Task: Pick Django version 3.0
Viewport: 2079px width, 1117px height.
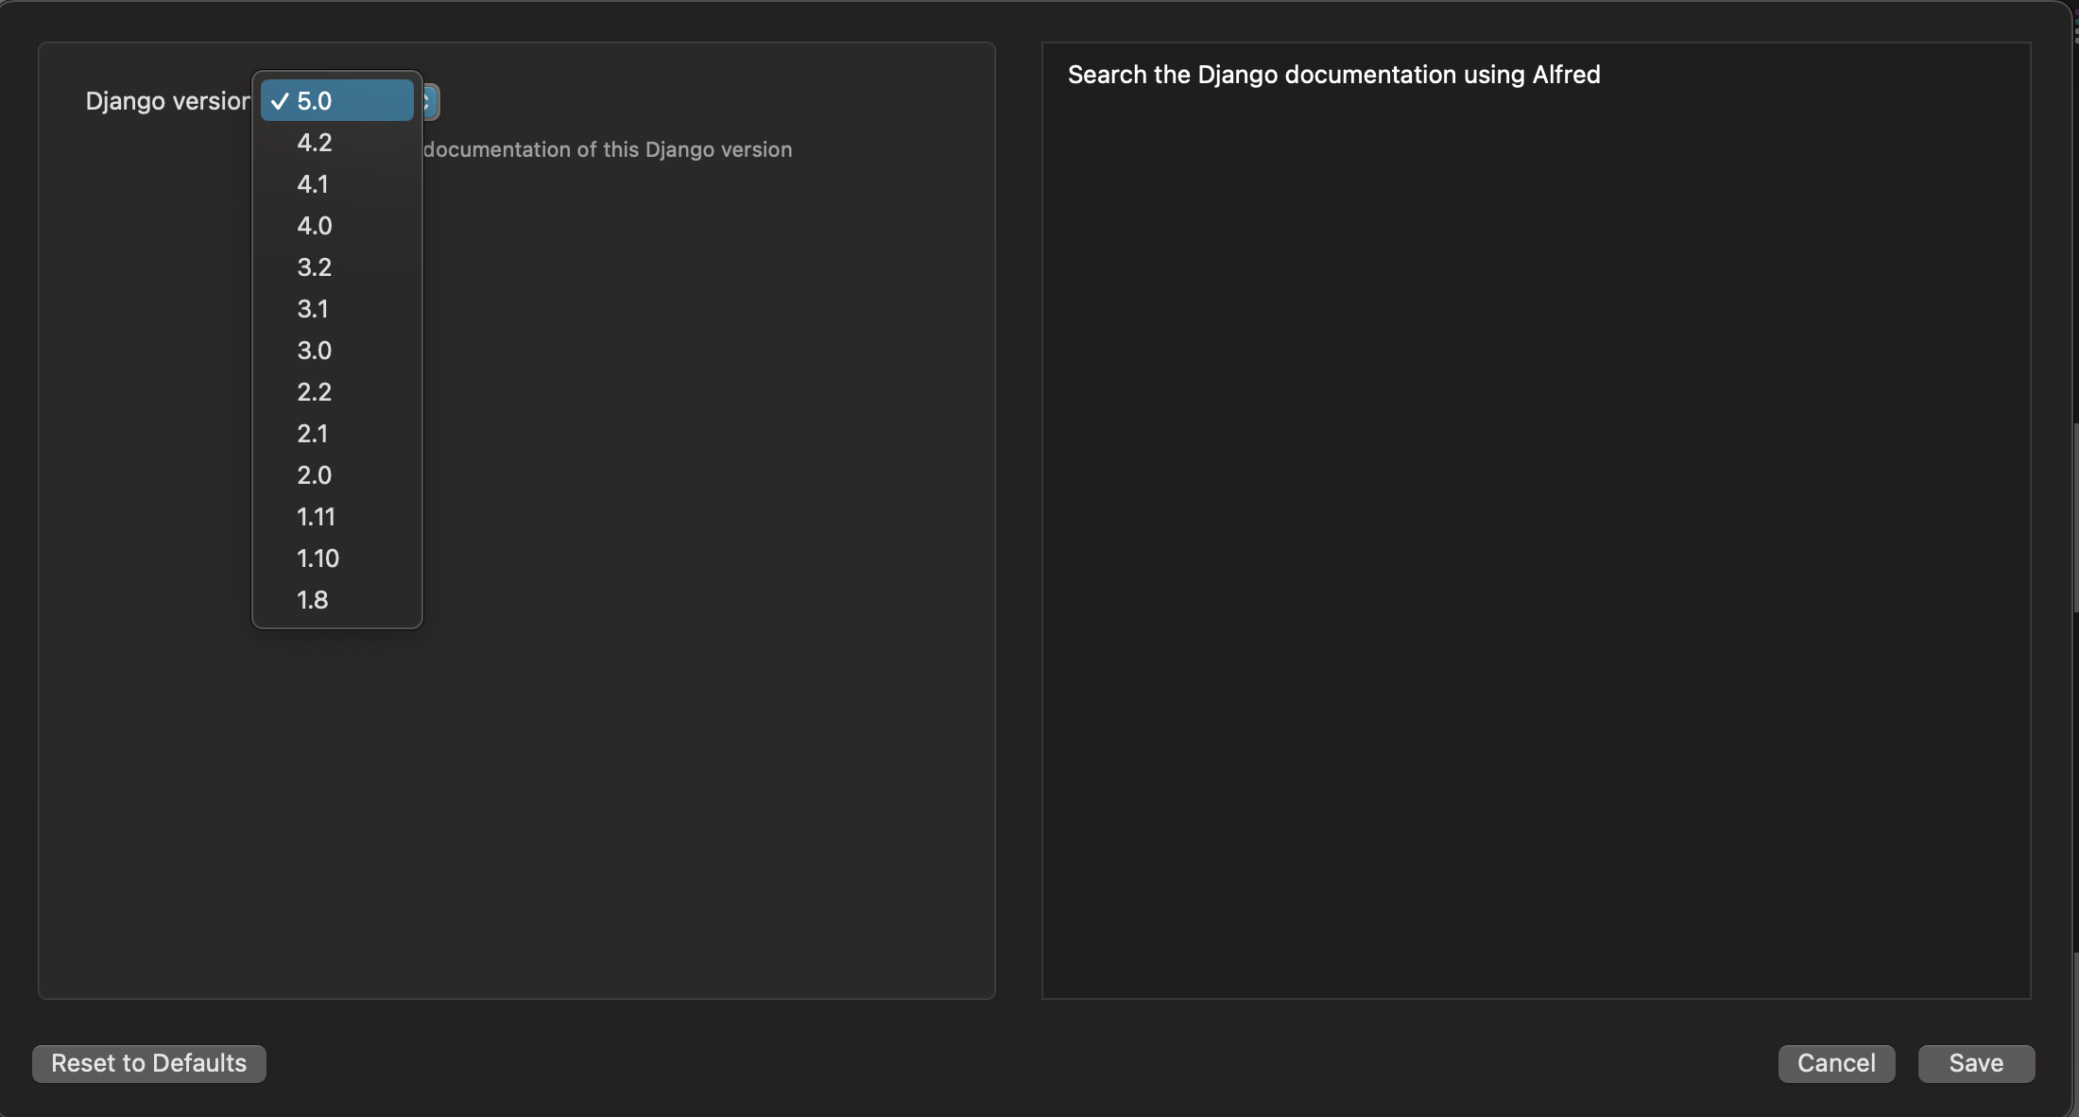Action: 336,351
